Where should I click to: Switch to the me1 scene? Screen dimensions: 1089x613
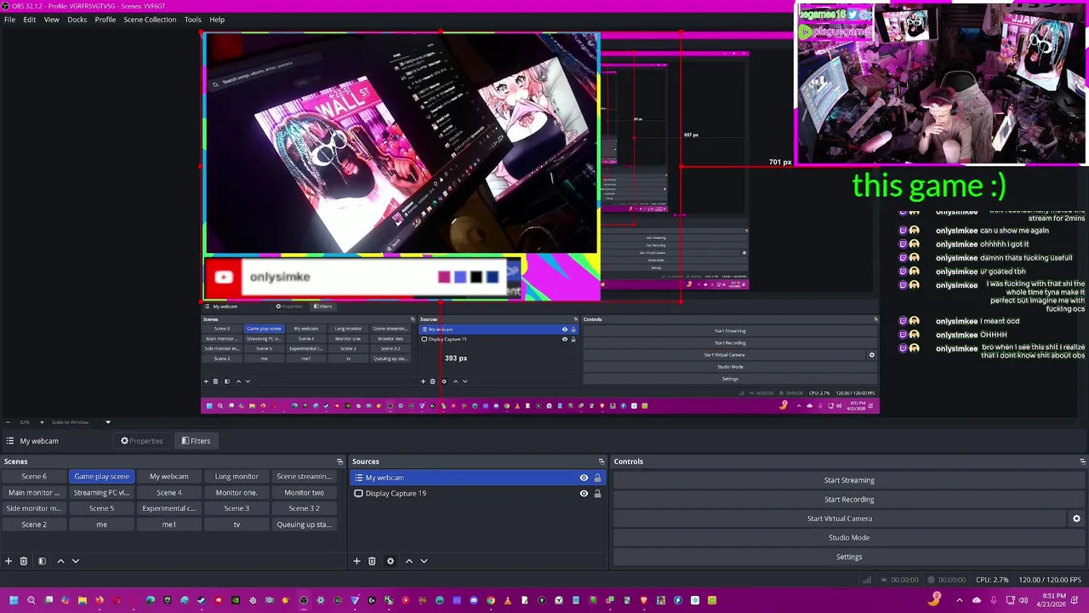click(x=169, y=524)
